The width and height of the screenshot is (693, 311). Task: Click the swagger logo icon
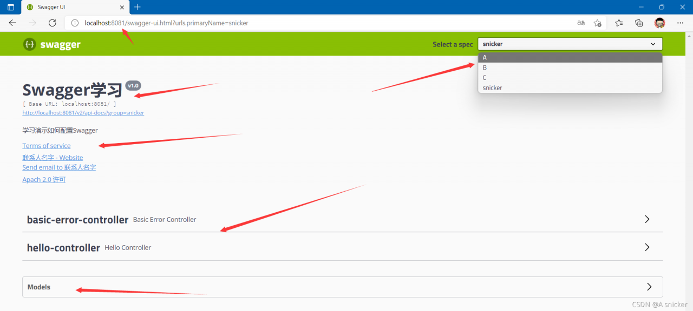[29, 44]
